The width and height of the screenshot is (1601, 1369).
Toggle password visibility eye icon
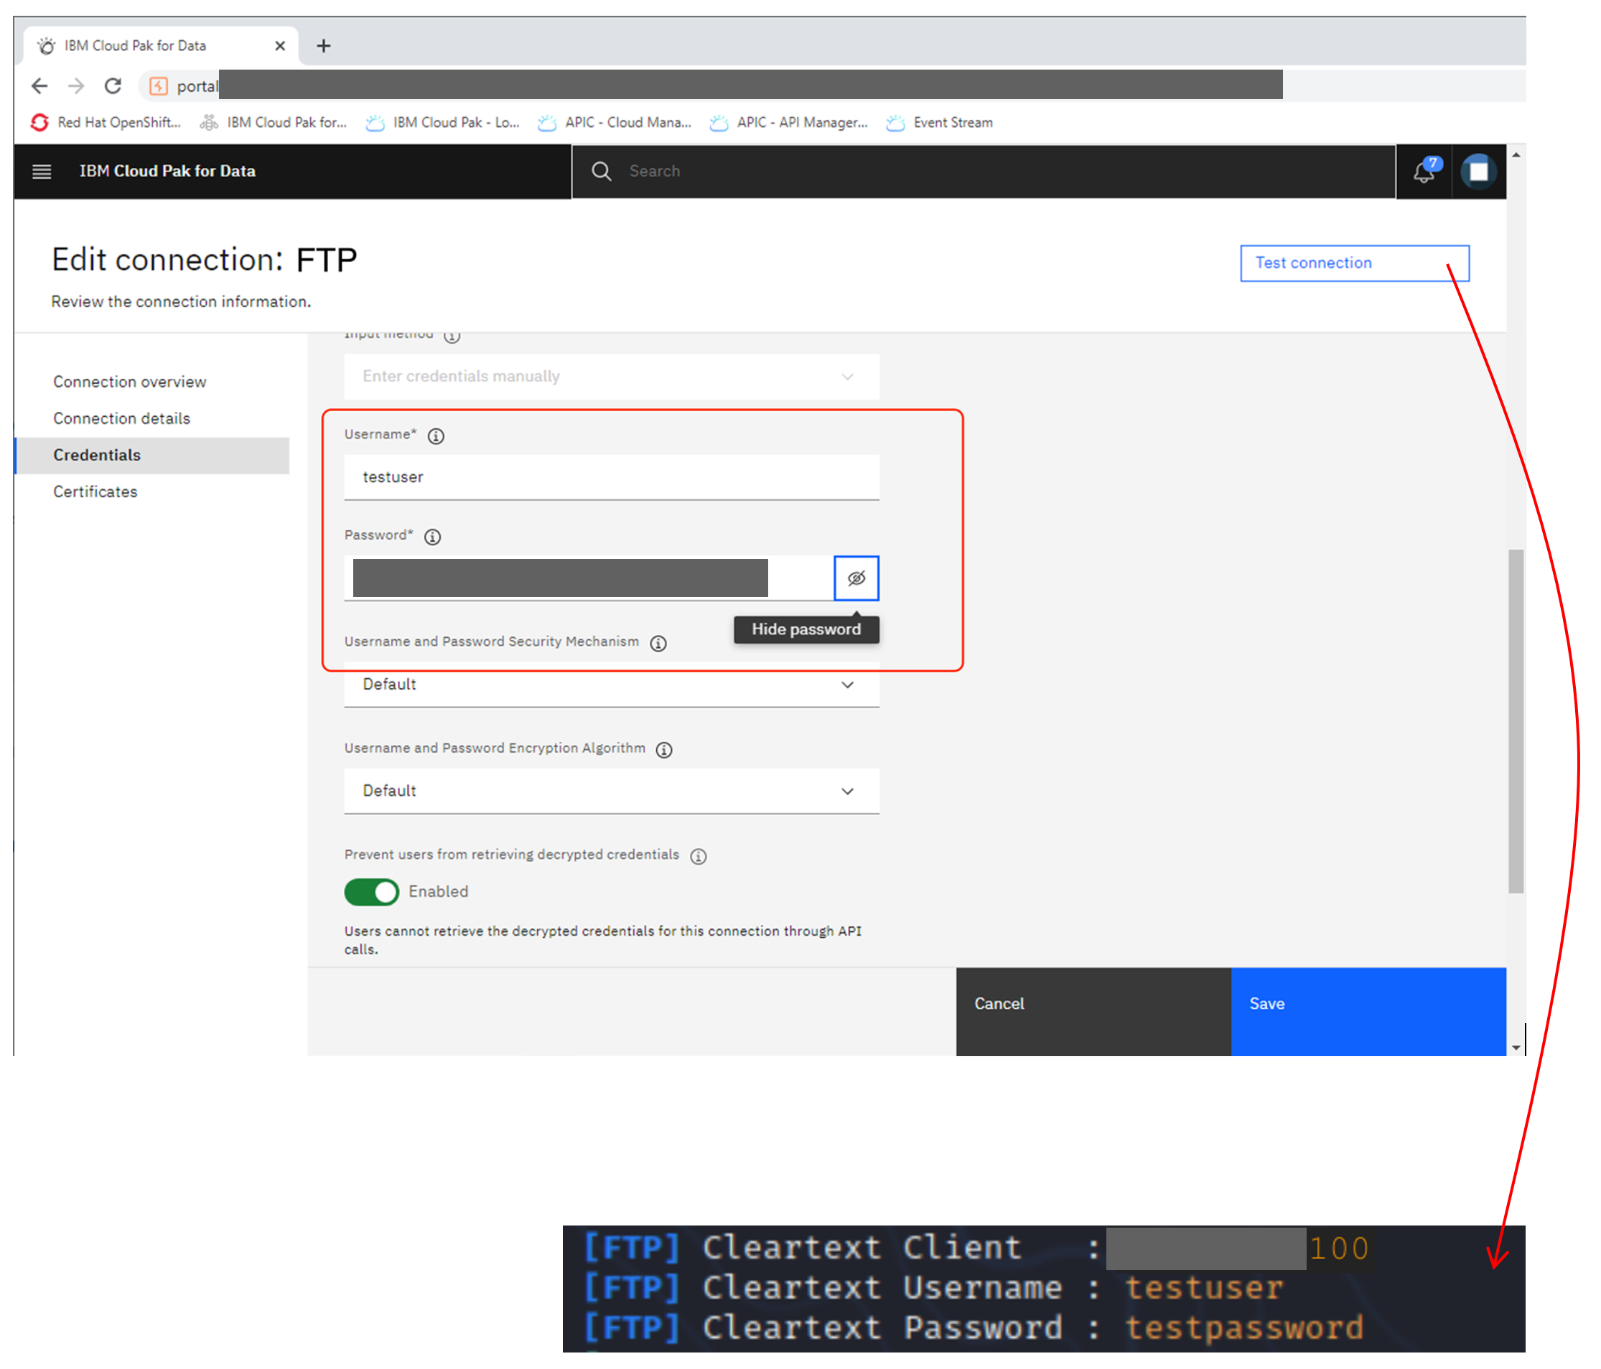coord(856,578)
